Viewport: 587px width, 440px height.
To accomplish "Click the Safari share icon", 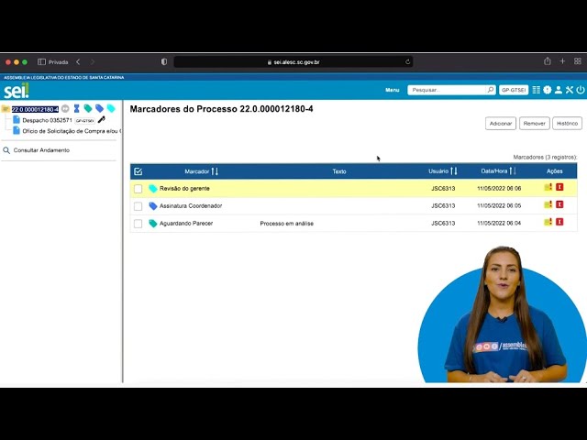I will (548, 61).
